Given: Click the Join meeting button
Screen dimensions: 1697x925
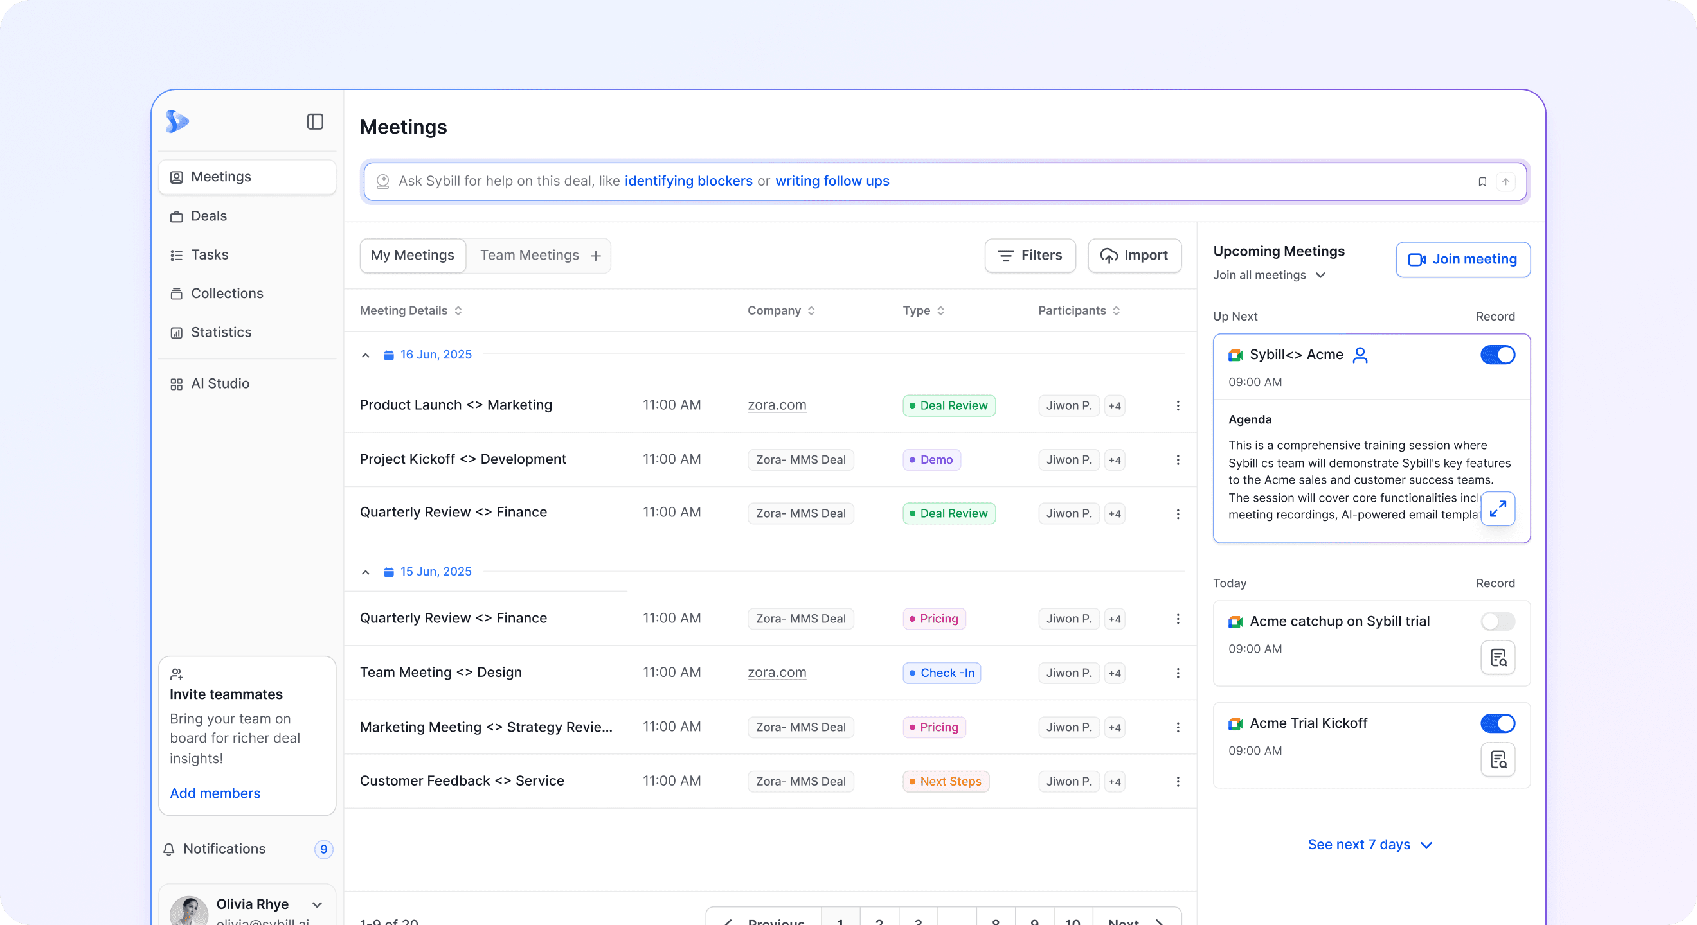Looking at the screenshot, I should click(1462, 260).
